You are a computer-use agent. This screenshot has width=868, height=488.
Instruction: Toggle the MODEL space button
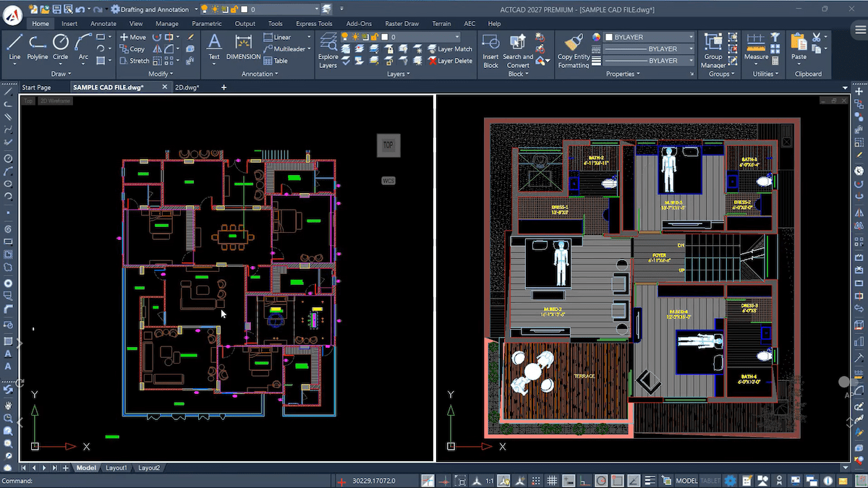[686, 481]
